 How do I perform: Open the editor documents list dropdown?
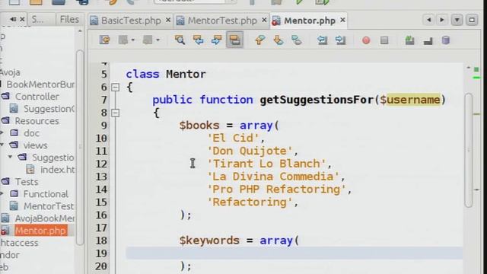(x=457, y=20)
